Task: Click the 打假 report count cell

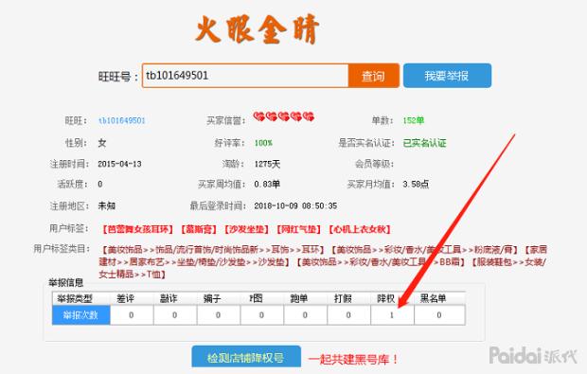Action: [348, 315]
